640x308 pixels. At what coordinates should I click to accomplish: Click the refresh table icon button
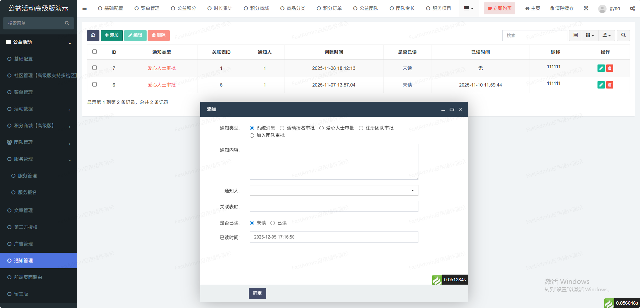[93, 35]
